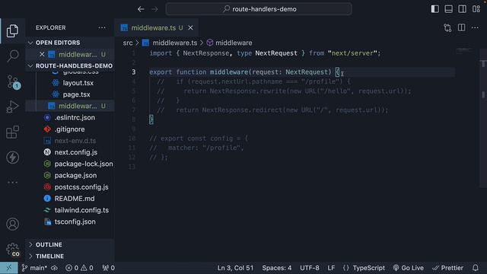Publish changes cloud icon in status bar

point(55,268)
